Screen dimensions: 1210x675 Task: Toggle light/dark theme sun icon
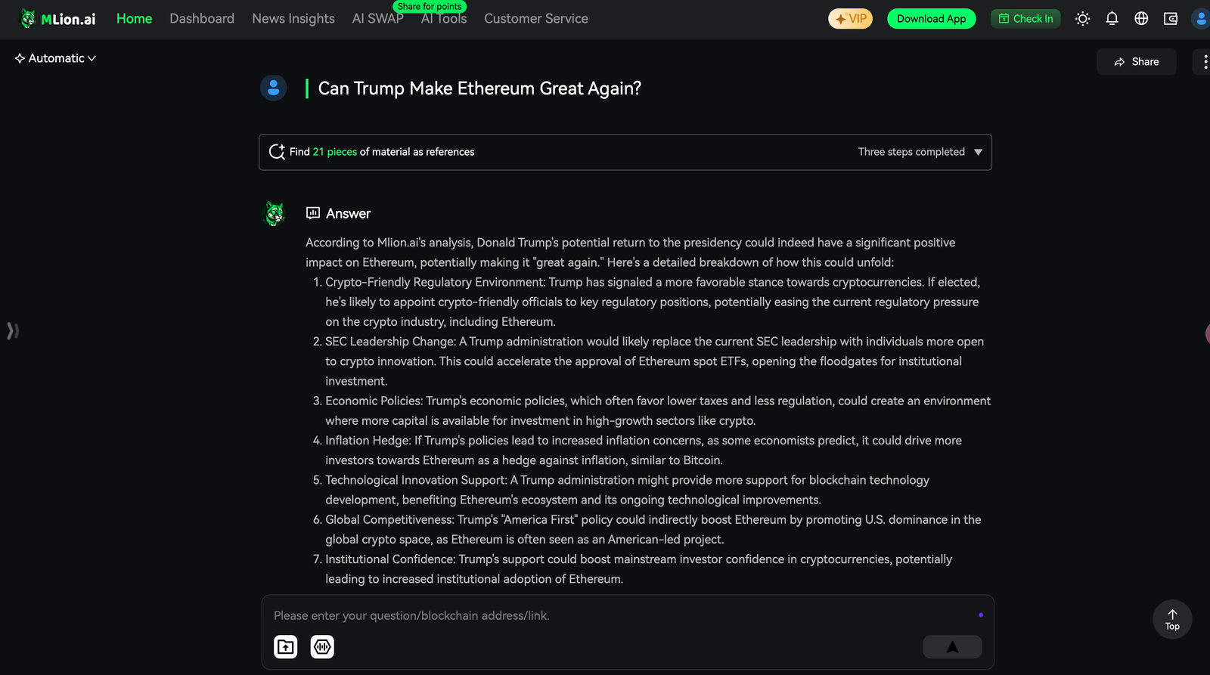(1082, 19)
